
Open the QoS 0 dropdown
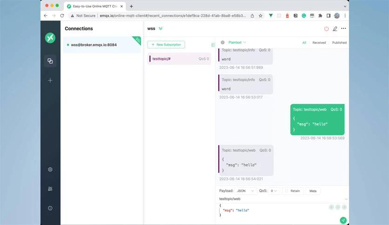pos(274,191)
